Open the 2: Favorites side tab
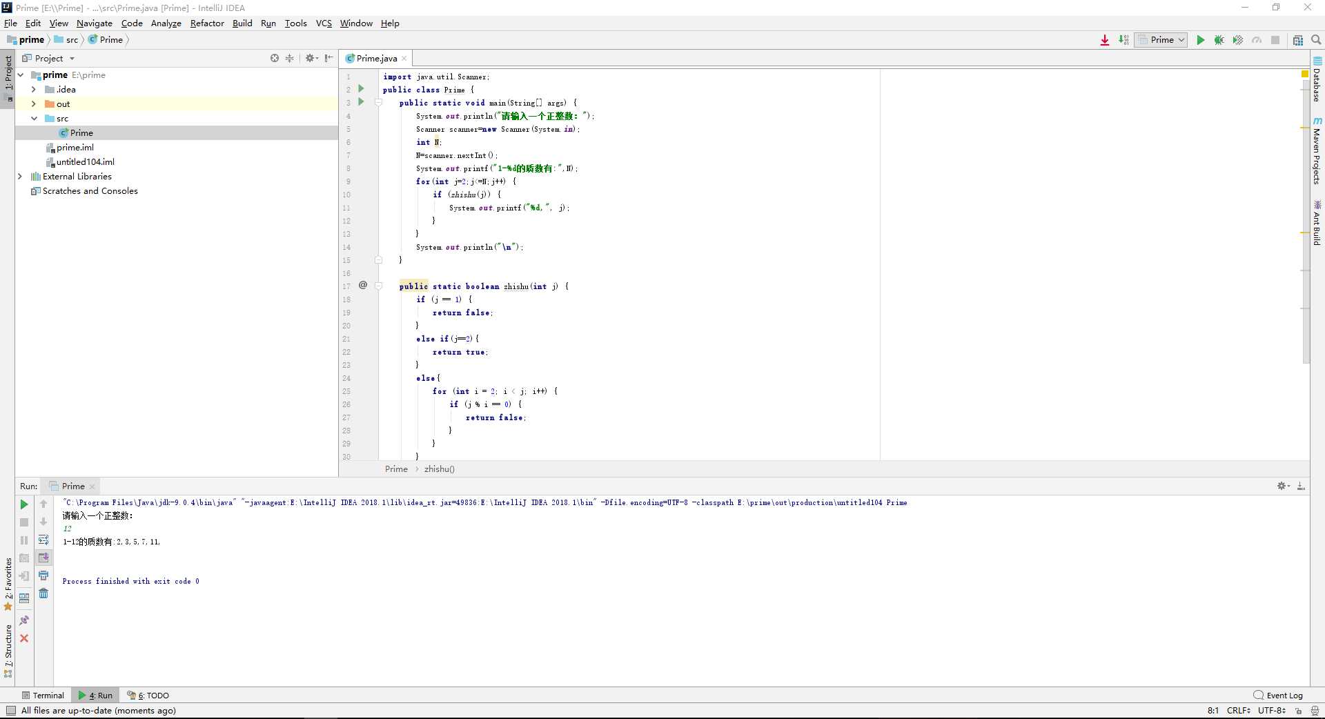Viewport: 1325px width, 719px height. point(8,584)
